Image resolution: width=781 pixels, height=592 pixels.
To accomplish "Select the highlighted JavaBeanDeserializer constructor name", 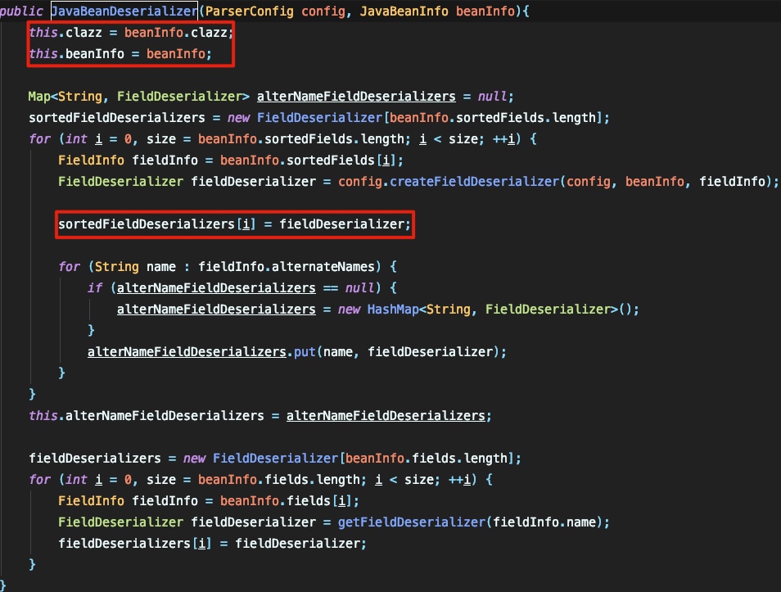I will point(124,11).
